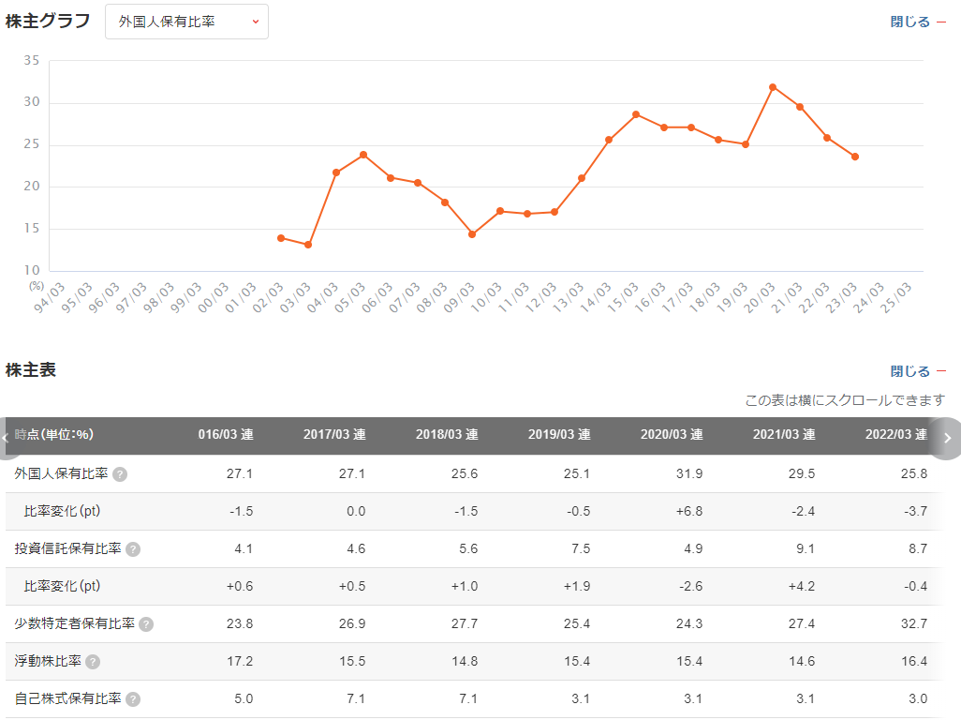Click the 2017/03 連 column header
This screenshot has width=961, height=720.
pyautogui.click(x=334, y=434)
